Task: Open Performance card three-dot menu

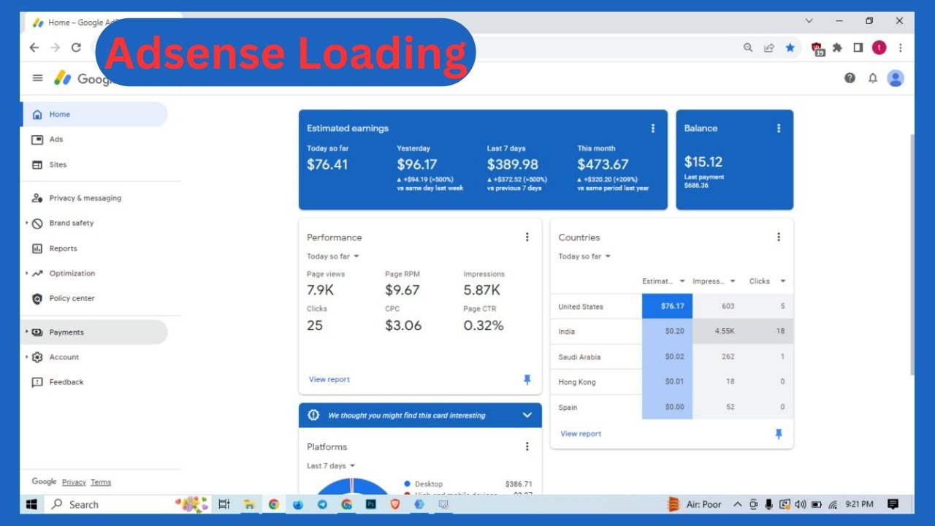Action: pos(527,237)
